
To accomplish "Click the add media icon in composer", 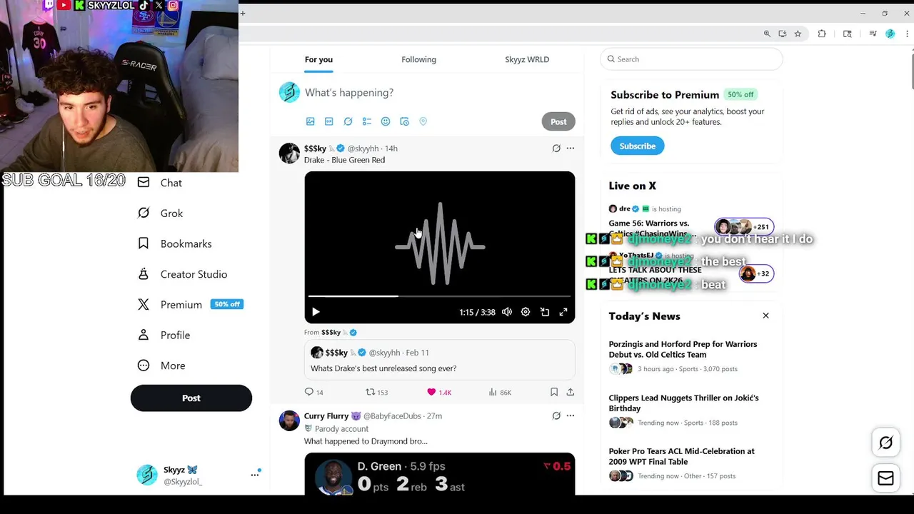I will point(310,121).
